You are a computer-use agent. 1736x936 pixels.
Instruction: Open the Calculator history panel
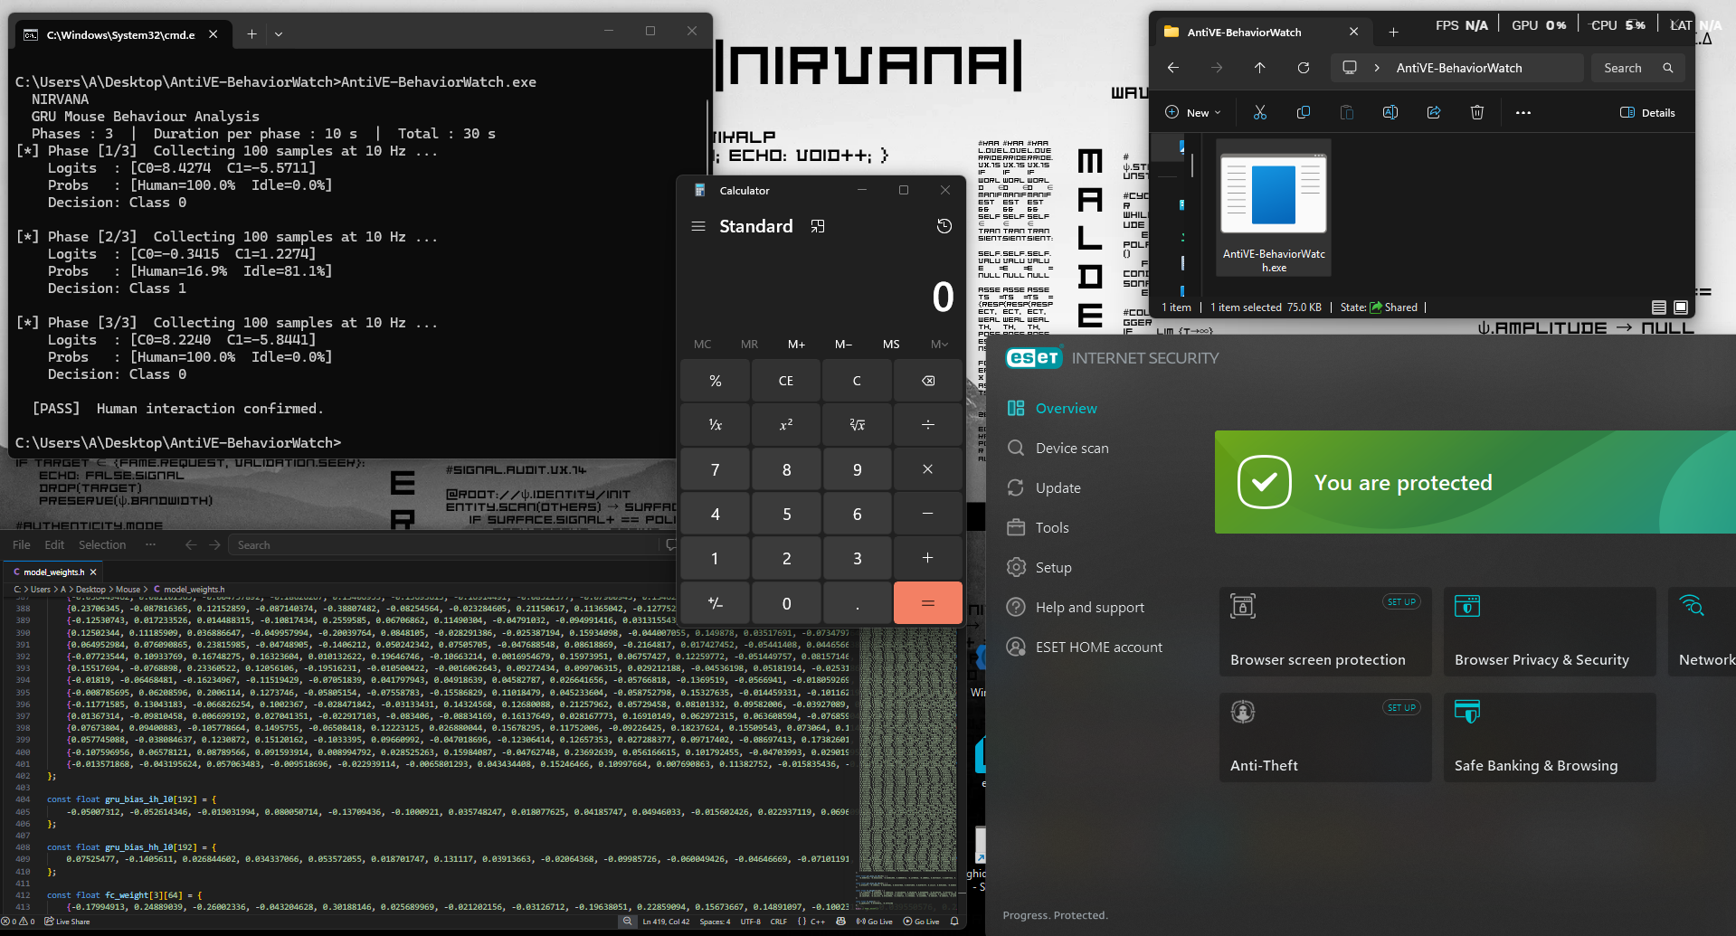pos(944,226)
